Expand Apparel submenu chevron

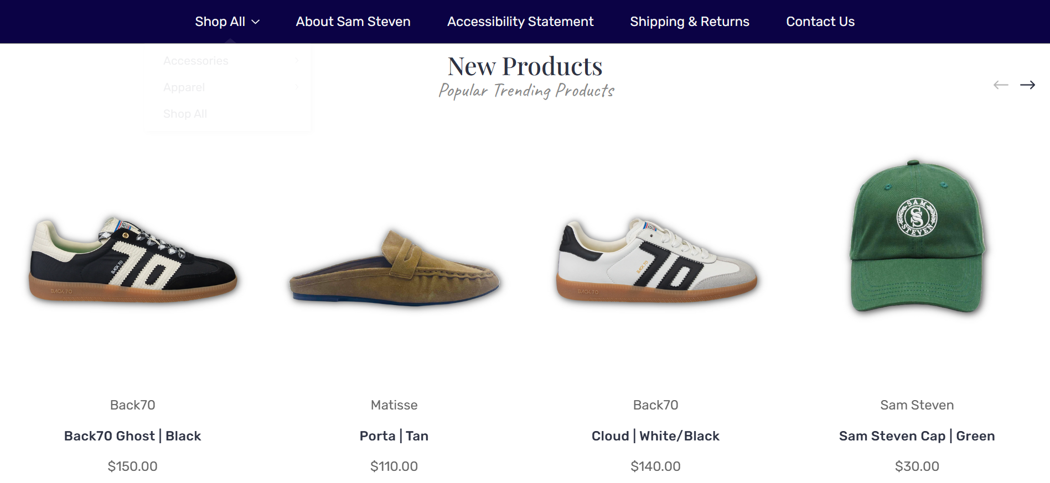click(x=297, y=87)
